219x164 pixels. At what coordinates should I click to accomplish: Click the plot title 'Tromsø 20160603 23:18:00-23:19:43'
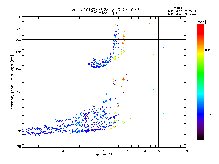coord(104,10)
